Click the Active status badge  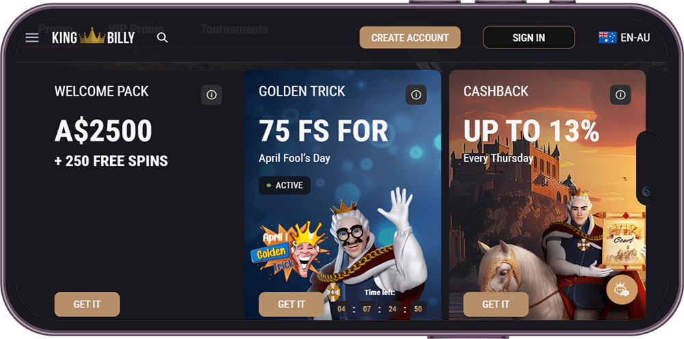[x=285, y=185]
